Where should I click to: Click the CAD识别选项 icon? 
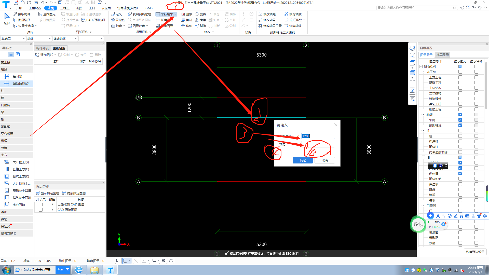tap(83, 20)
